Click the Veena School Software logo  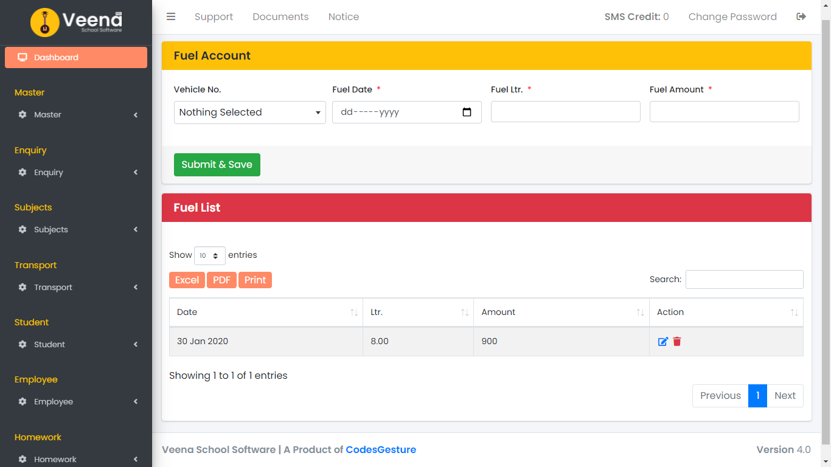(76, 22)
